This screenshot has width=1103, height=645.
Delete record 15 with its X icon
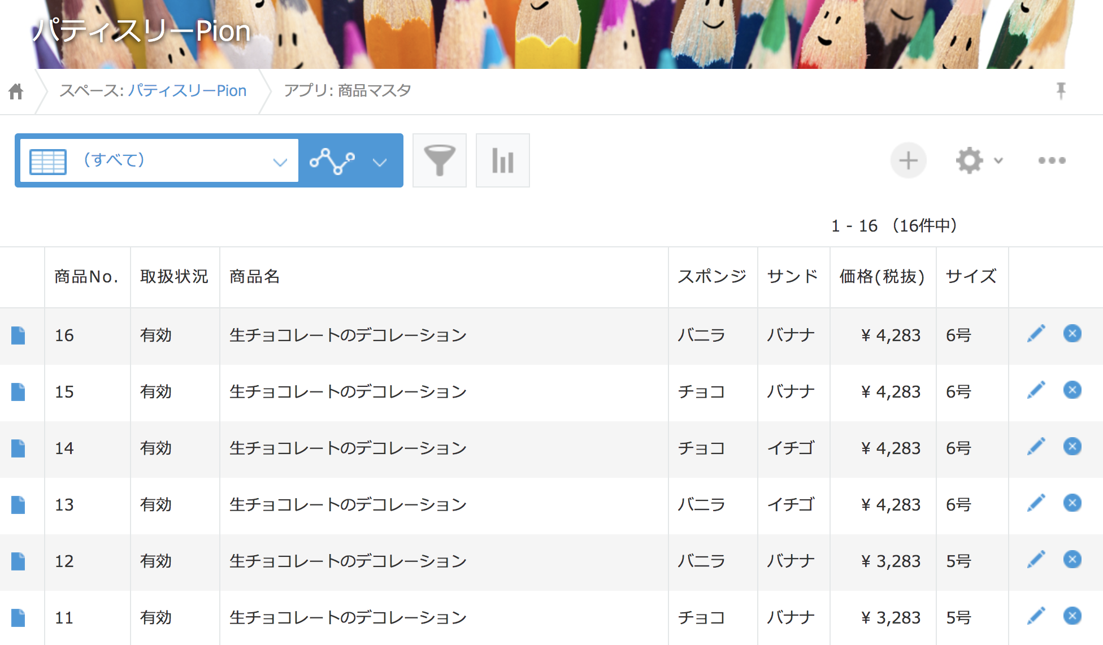1072,390
